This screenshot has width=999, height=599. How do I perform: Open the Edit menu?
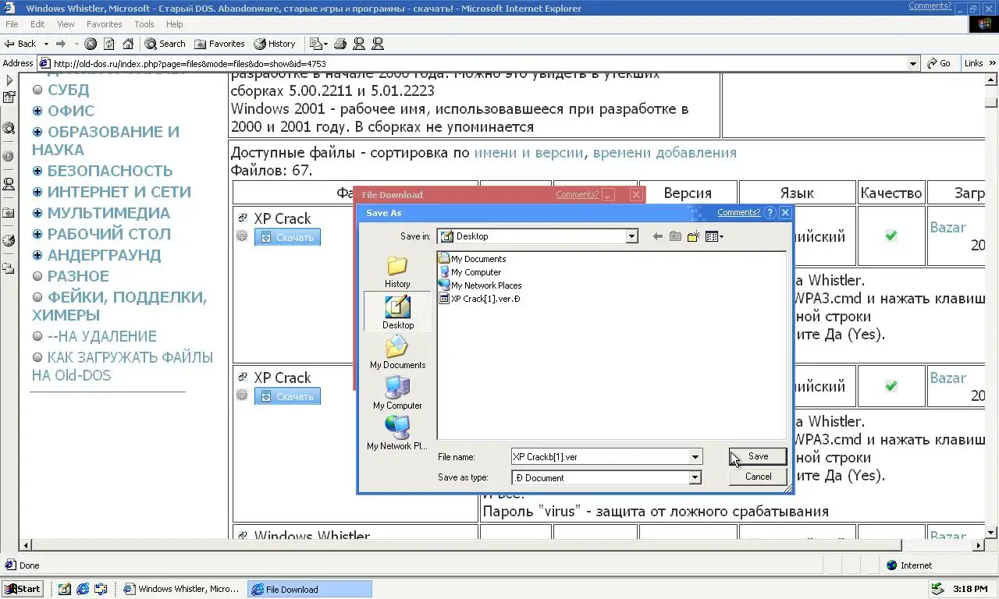[x=37, y=24]
